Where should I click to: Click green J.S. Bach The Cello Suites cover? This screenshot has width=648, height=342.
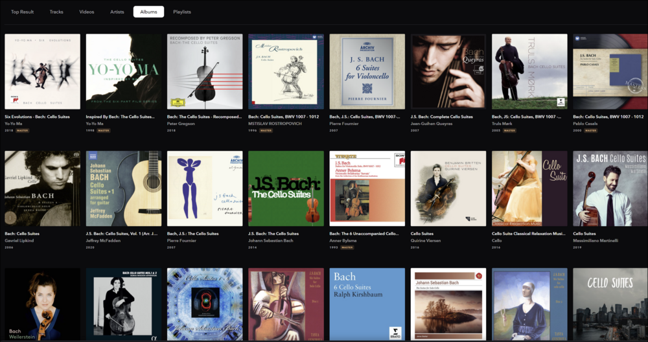(x=286, y=188)
